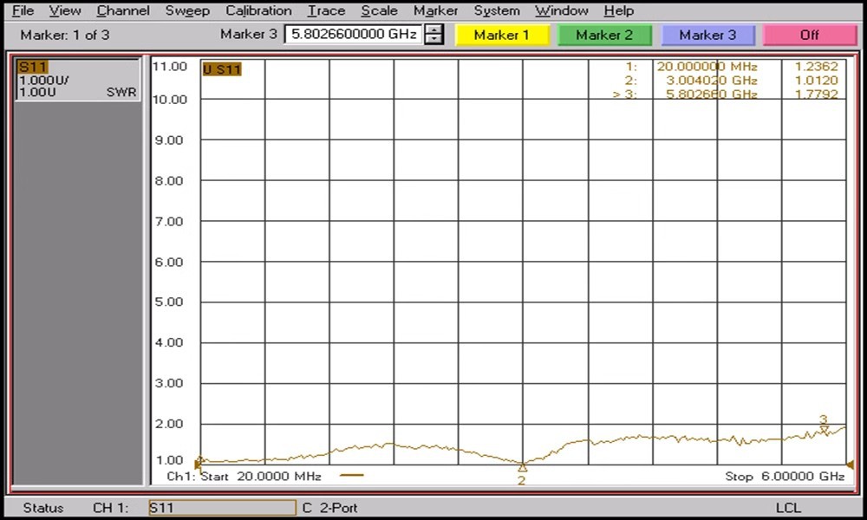The image size is (867, 520).
Task: Open the System menu
Action: coord(497,10)
